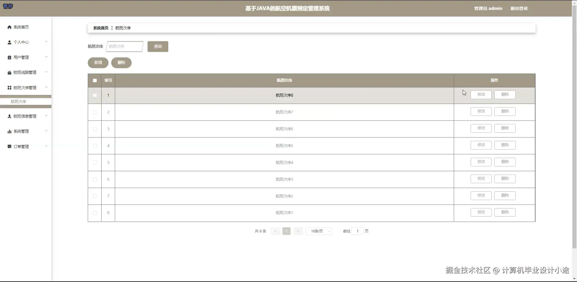Click the next page arrow
Screen dimensions: 577x282
pyautogui.click(x=298, y=231)
